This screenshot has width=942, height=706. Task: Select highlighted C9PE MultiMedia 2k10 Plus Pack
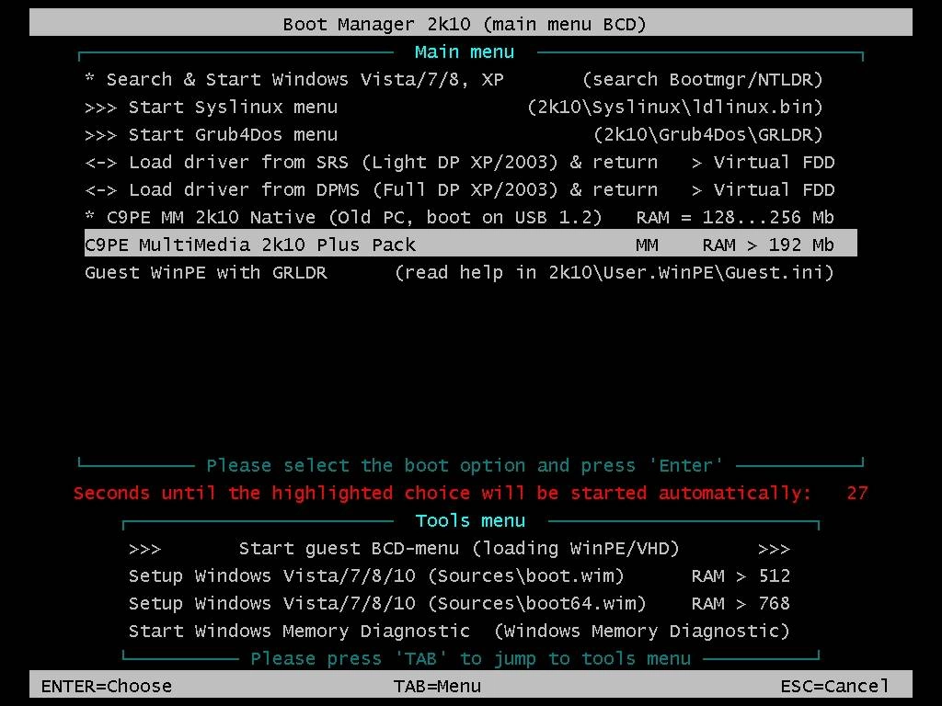point(470,245)
